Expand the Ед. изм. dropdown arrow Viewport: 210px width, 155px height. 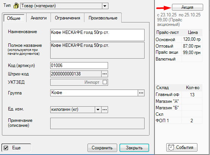tap(98, 110)
